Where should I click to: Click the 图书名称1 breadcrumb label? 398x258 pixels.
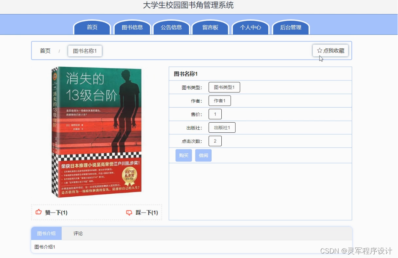(x=85, y=50)
